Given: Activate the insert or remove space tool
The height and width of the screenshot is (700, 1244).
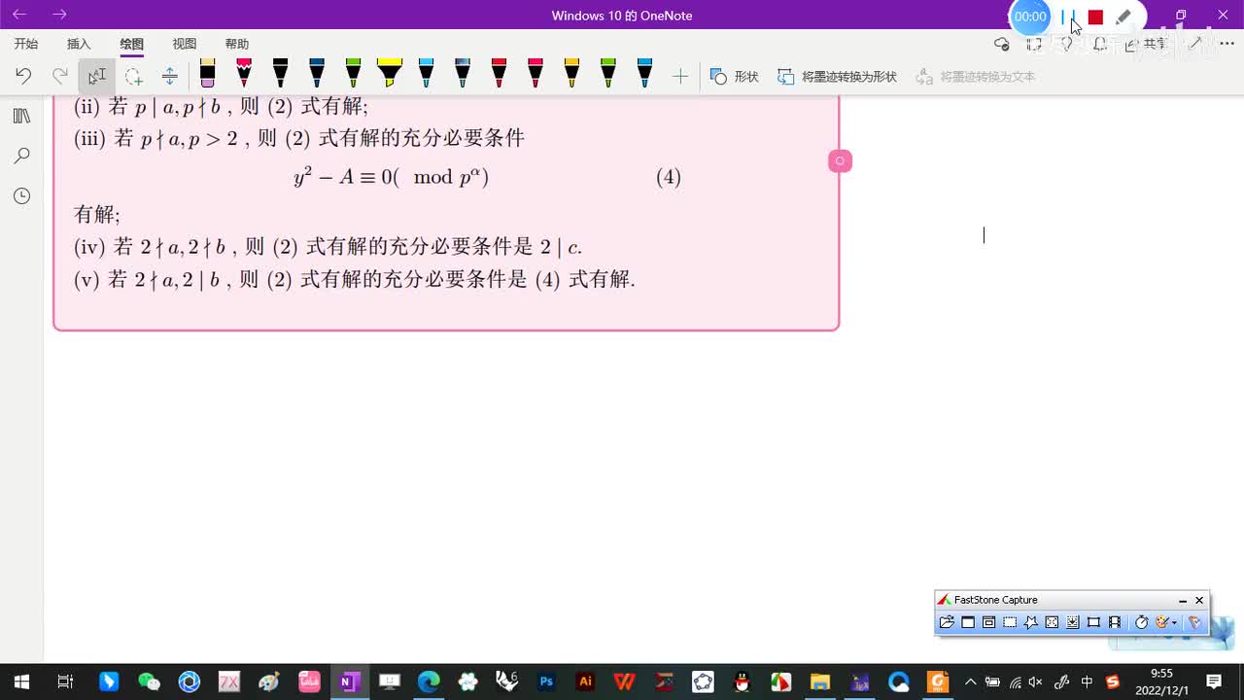Looking at the screenshot, I should pyautogui.click(x=170, y=76).
